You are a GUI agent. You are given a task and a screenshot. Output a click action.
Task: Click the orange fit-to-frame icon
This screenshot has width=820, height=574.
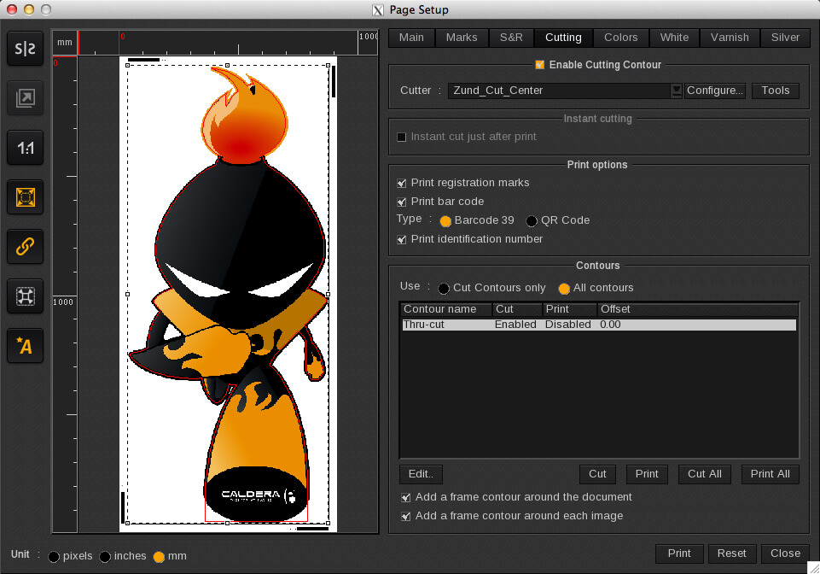[x=25, y=197]
